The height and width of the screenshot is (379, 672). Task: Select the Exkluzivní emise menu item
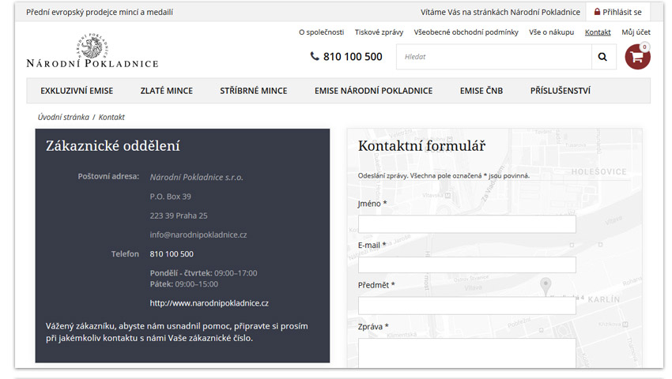pos(77,91)
